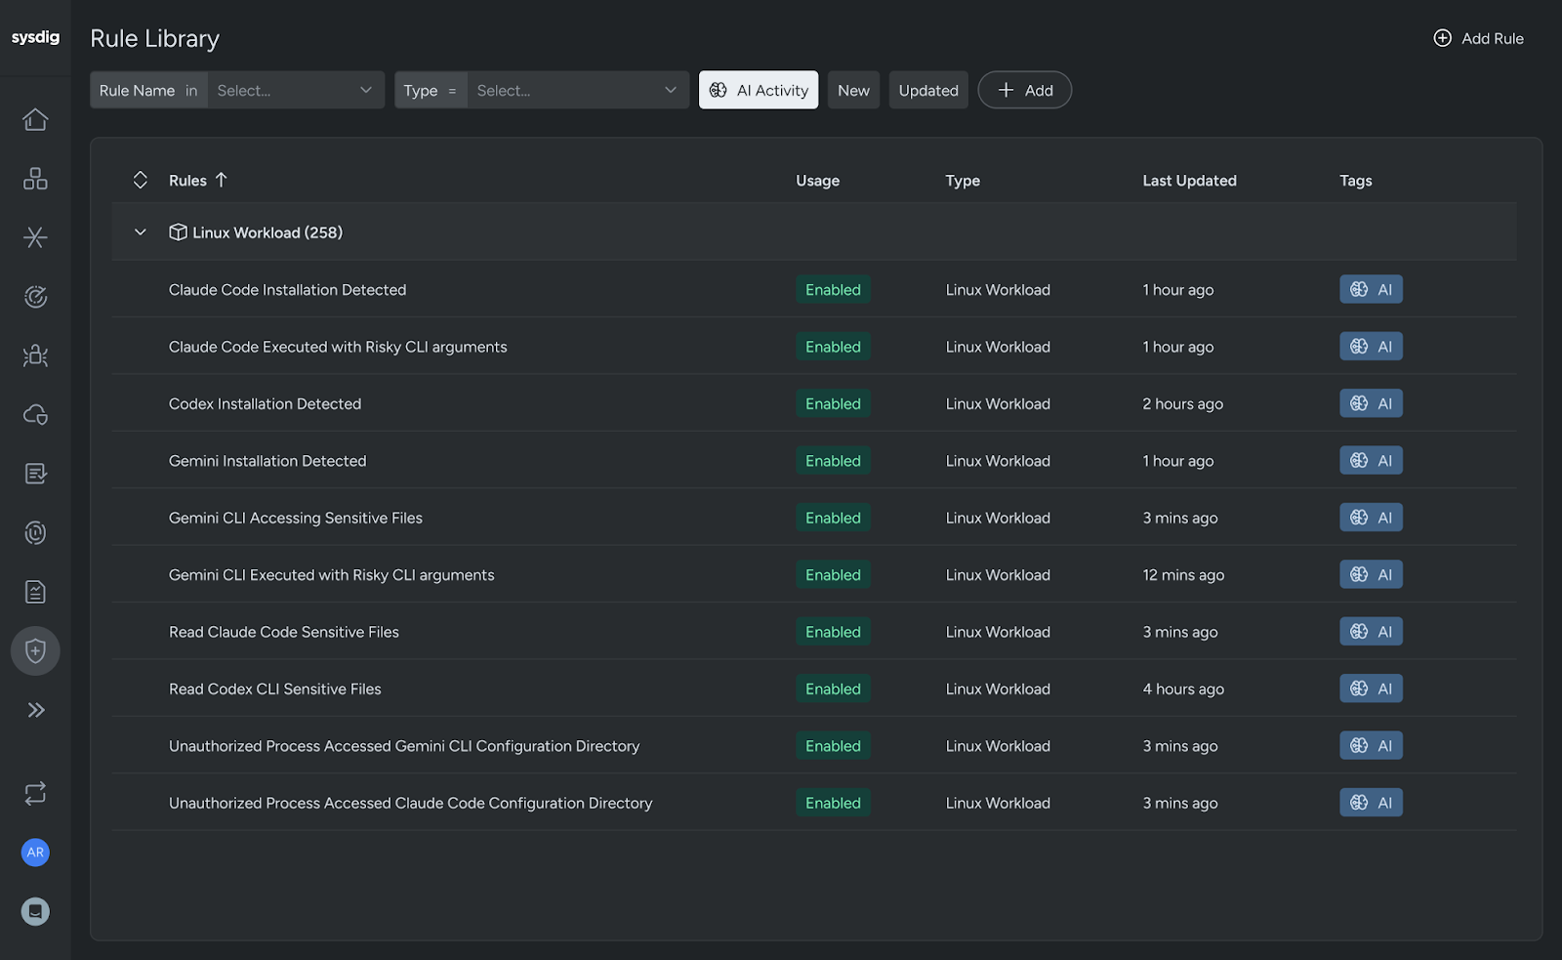The image size is (1562, 960).
Task: Click the Enabled badge for Read Codex CLI Sensitive Files
Action: (x=833, y=689)
